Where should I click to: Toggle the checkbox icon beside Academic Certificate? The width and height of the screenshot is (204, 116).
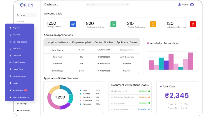point(111,97)
